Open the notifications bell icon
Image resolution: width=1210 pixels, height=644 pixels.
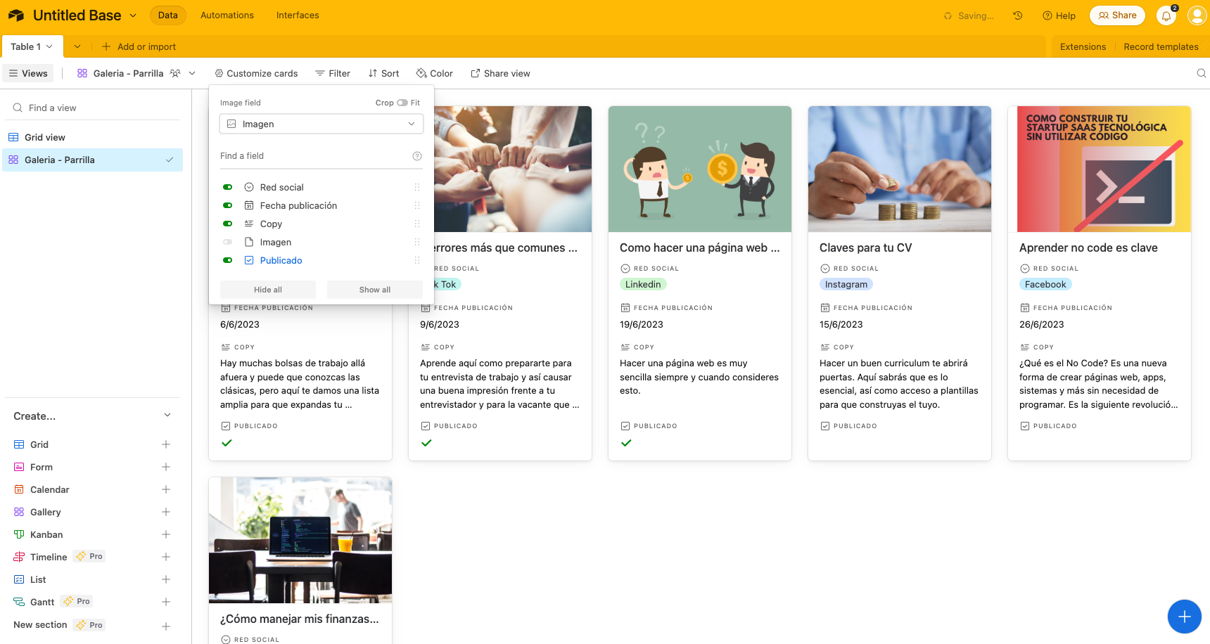(1166, 15)
